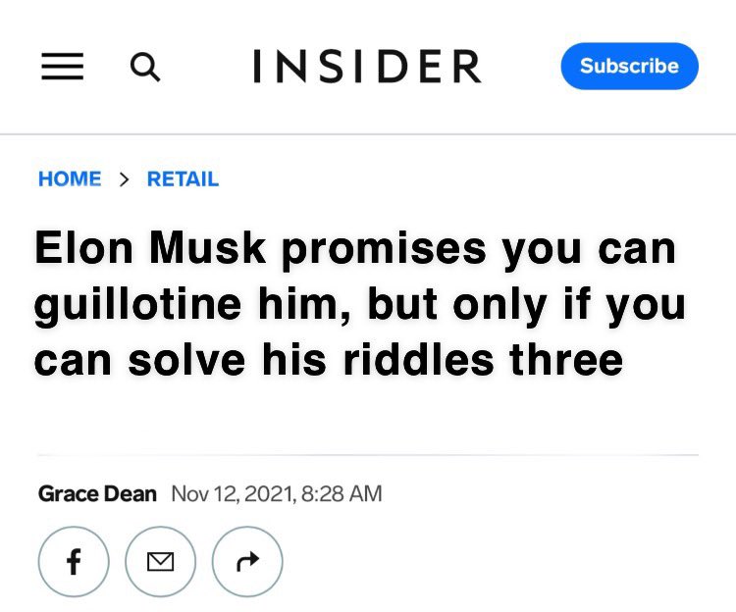Click the horizontal divider above the byline
Image resolution: width=736 pixels, height=612 pixels.
[x=368, y=455]
